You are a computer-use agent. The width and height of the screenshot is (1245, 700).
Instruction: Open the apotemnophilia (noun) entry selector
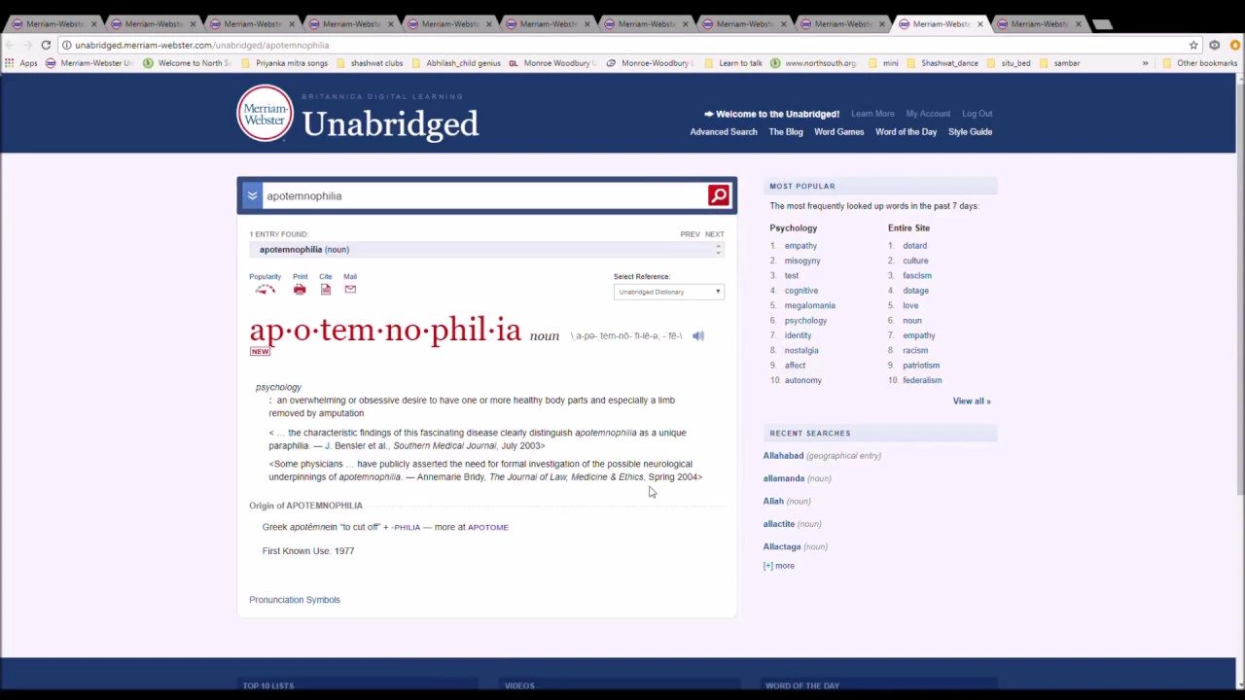(486, 250)
